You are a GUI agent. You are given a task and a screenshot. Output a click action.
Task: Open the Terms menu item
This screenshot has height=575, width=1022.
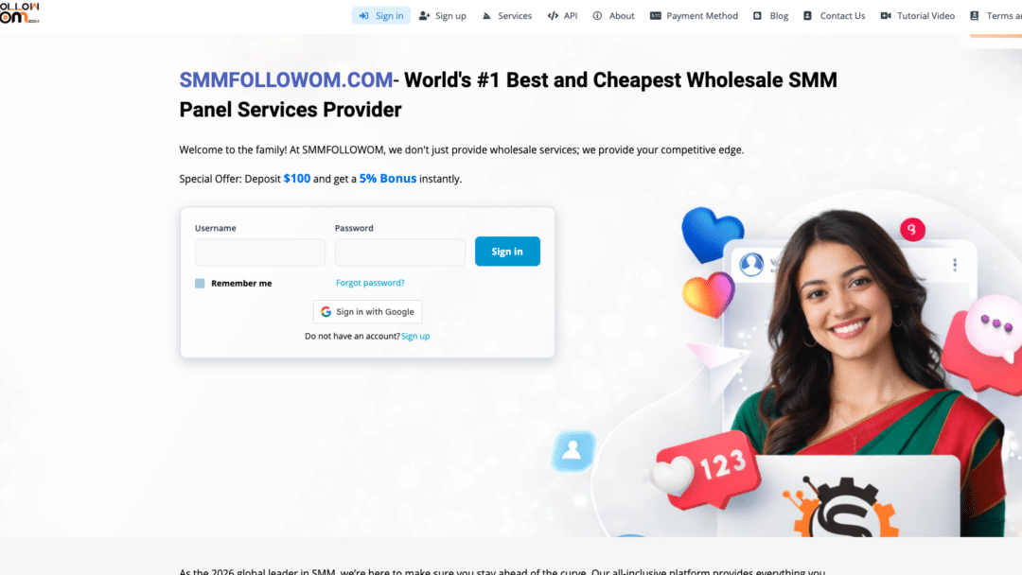click(996, 16)
